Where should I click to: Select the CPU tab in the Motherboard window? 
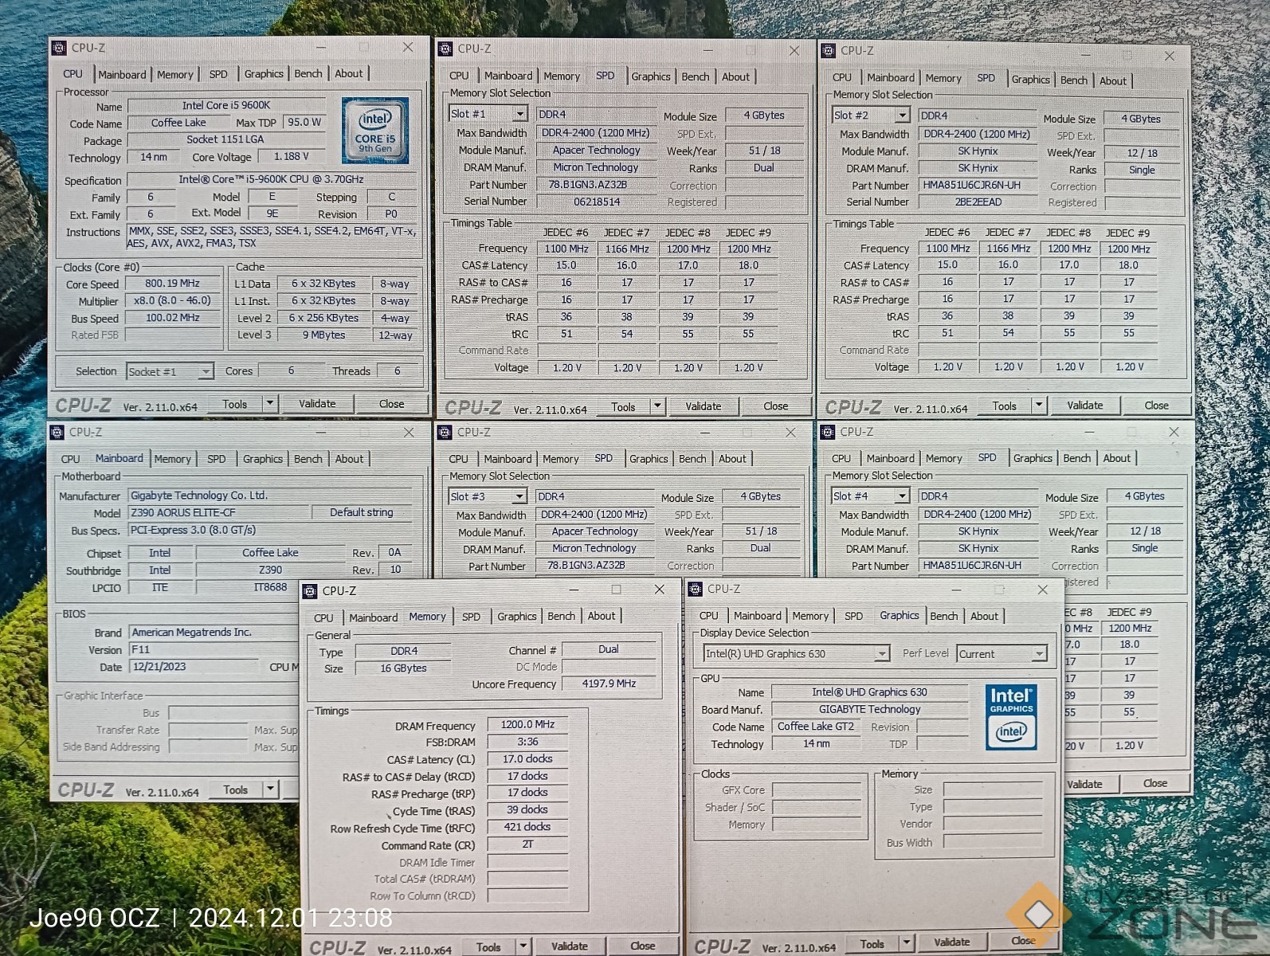pyautogui.click(x=70, y=460)
